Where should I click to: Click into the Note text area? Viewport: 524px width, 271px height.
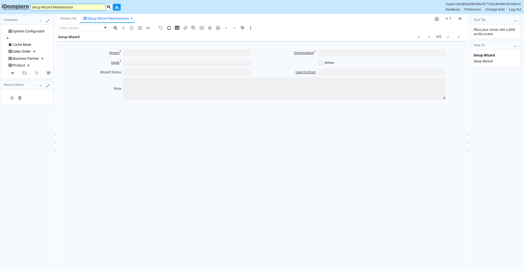click(x=284, y=89)
